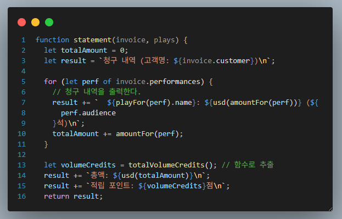Image resolution: width=342 pixels, height=219 pixels.
Task: Click line number 16
Action: (x=21, y=196)
